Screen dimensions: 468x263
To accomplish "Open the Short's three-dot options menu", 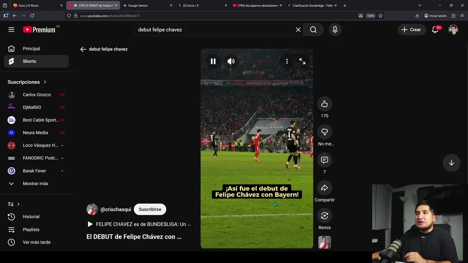I will point(287,61).
